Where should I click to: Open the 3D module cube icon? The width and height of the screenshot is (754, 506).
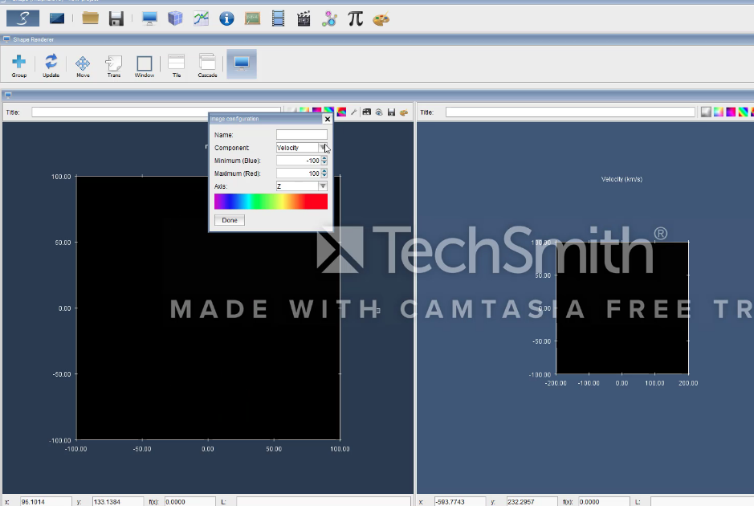coord(175,18)
